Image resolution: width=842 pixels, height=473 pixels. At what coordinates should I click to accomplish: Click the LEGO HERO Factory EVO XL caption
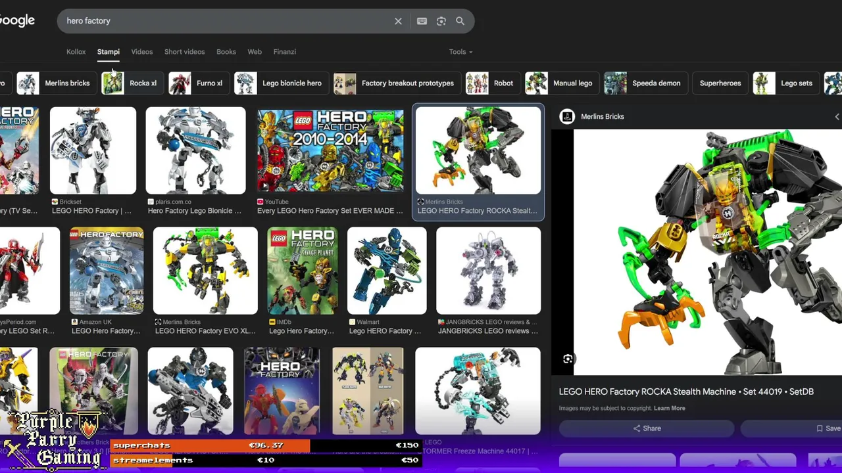[205, 331]
